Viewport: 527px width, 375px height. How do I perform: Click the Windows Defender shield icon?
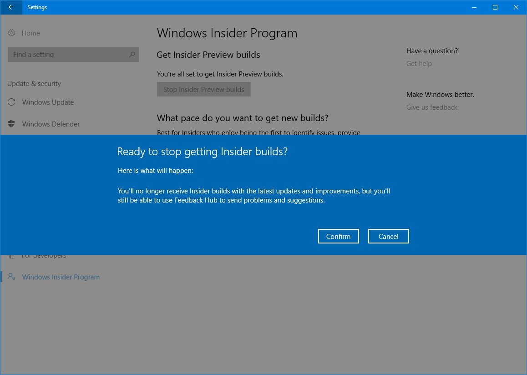(x=11, y=124)
